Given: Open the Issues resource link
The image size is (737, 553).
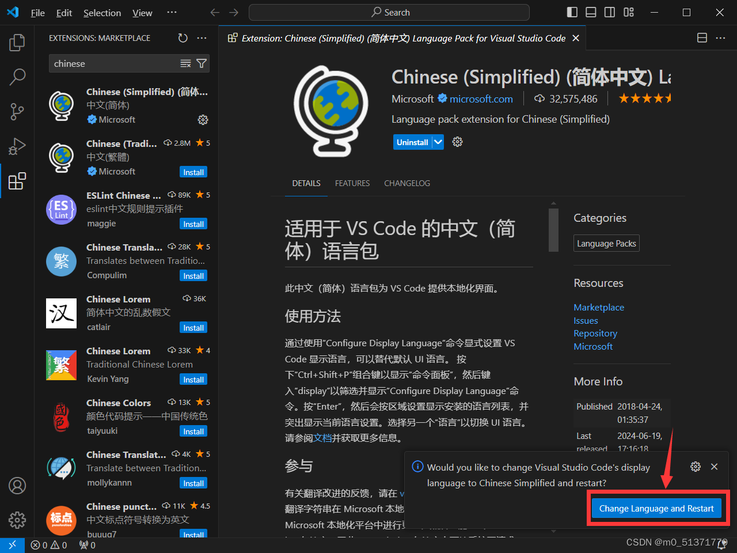Looking at the screenshot, I should [586, 321].
